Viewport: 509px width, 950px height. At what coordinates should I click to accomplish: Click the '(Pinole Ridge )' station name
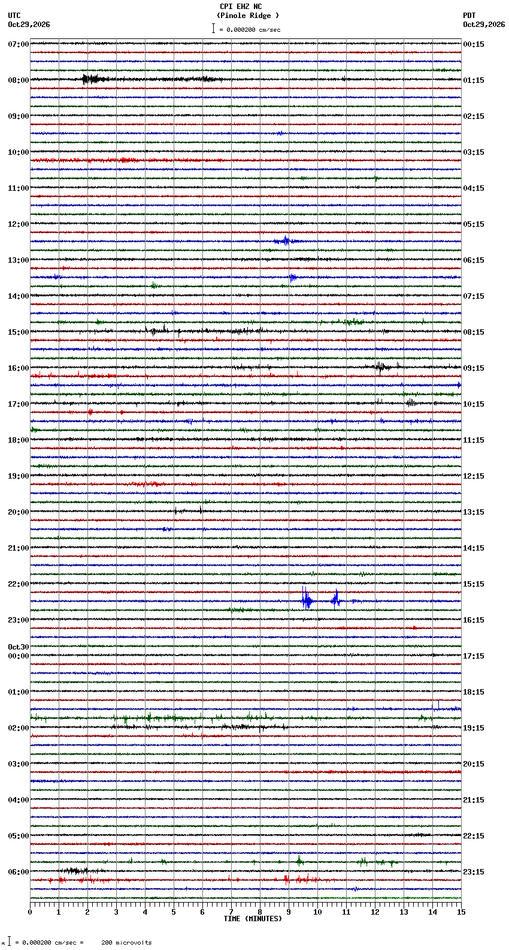pos(248,16)
